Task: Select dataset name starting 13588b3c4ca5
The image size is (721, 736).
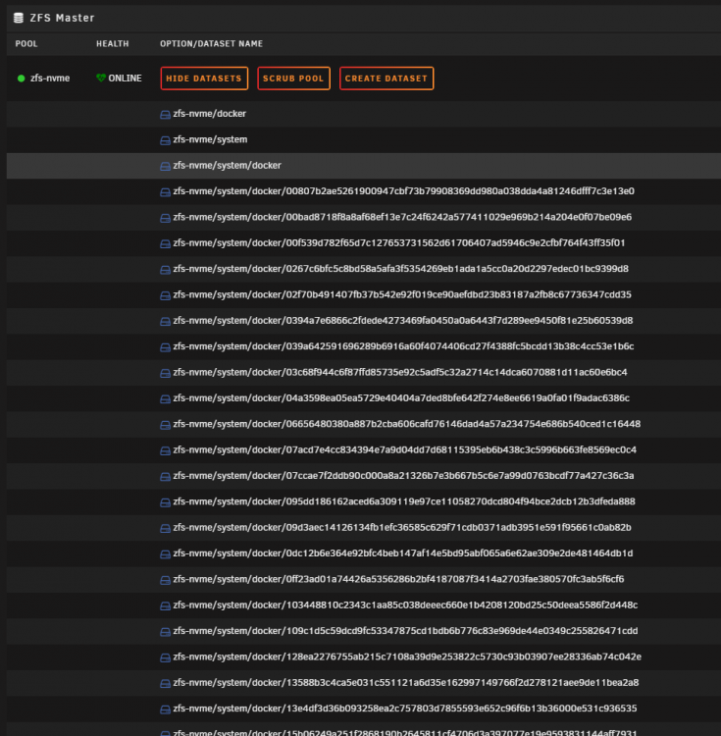Action: 406,682
